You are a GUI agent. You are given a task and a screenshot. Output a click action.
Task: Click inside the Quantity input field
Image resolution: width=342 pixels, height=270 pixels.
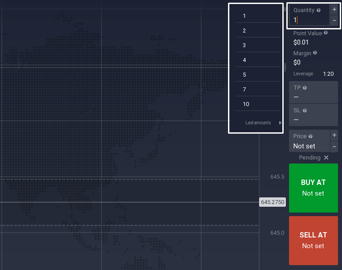(x=309, y=20)
